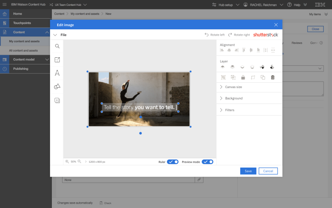
Task: Click the text box on the image
Action: coord(140,108)
